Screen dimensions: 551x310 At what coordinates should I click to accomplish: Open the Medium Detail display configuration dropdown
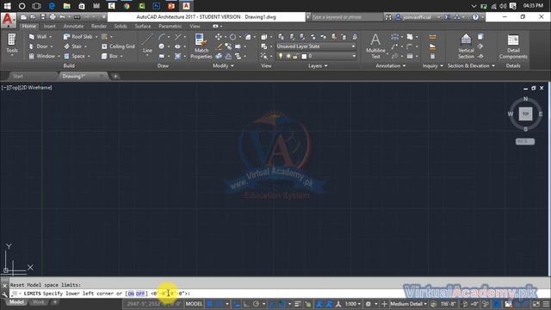click(x=408, y=304)
